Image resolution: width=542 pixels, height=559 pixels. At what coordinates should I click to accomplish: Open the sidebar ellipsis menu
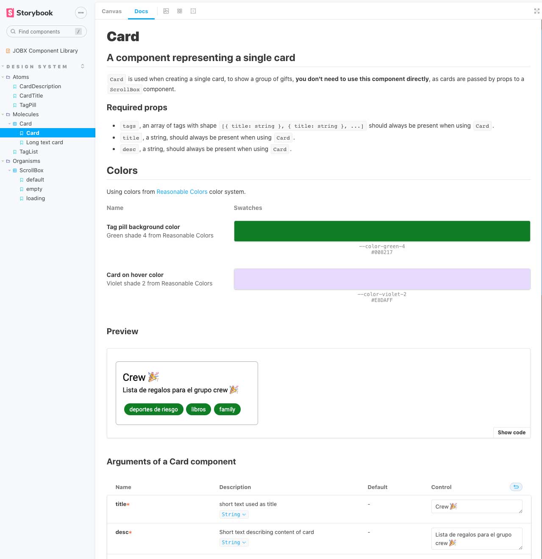(81, 13)
